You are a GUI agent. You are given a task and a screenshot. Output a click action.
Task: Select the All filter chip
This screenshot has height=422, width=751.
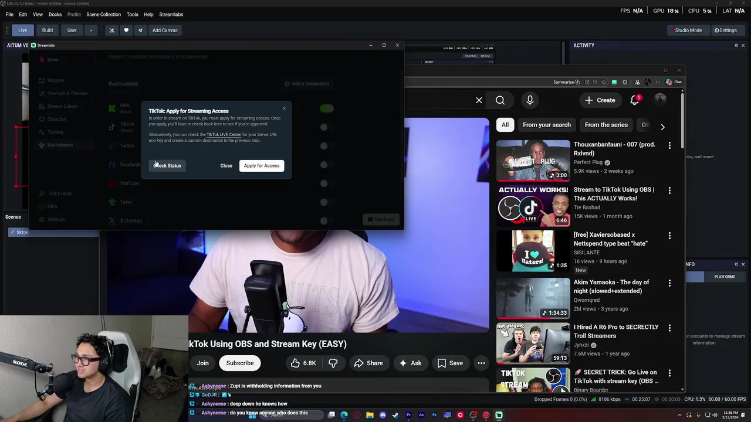505,125
